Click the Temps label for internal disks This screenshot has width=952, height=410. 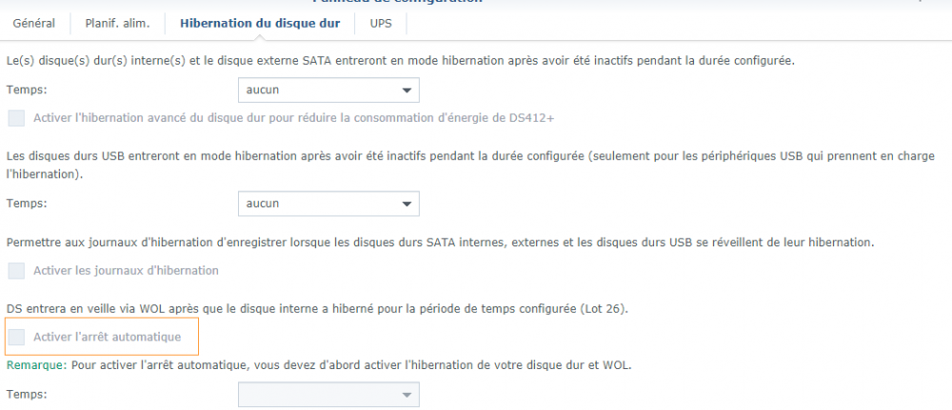point(27,90)
